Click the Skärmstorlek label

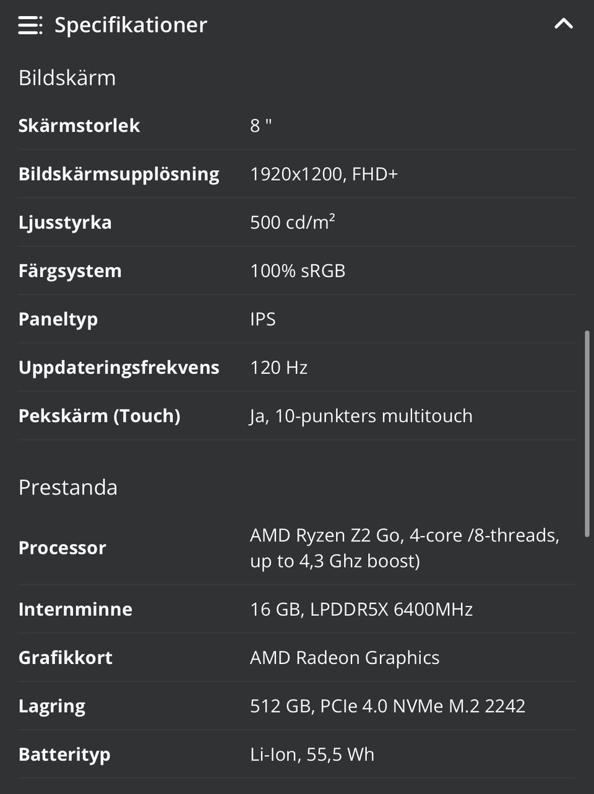pos(79,126)
